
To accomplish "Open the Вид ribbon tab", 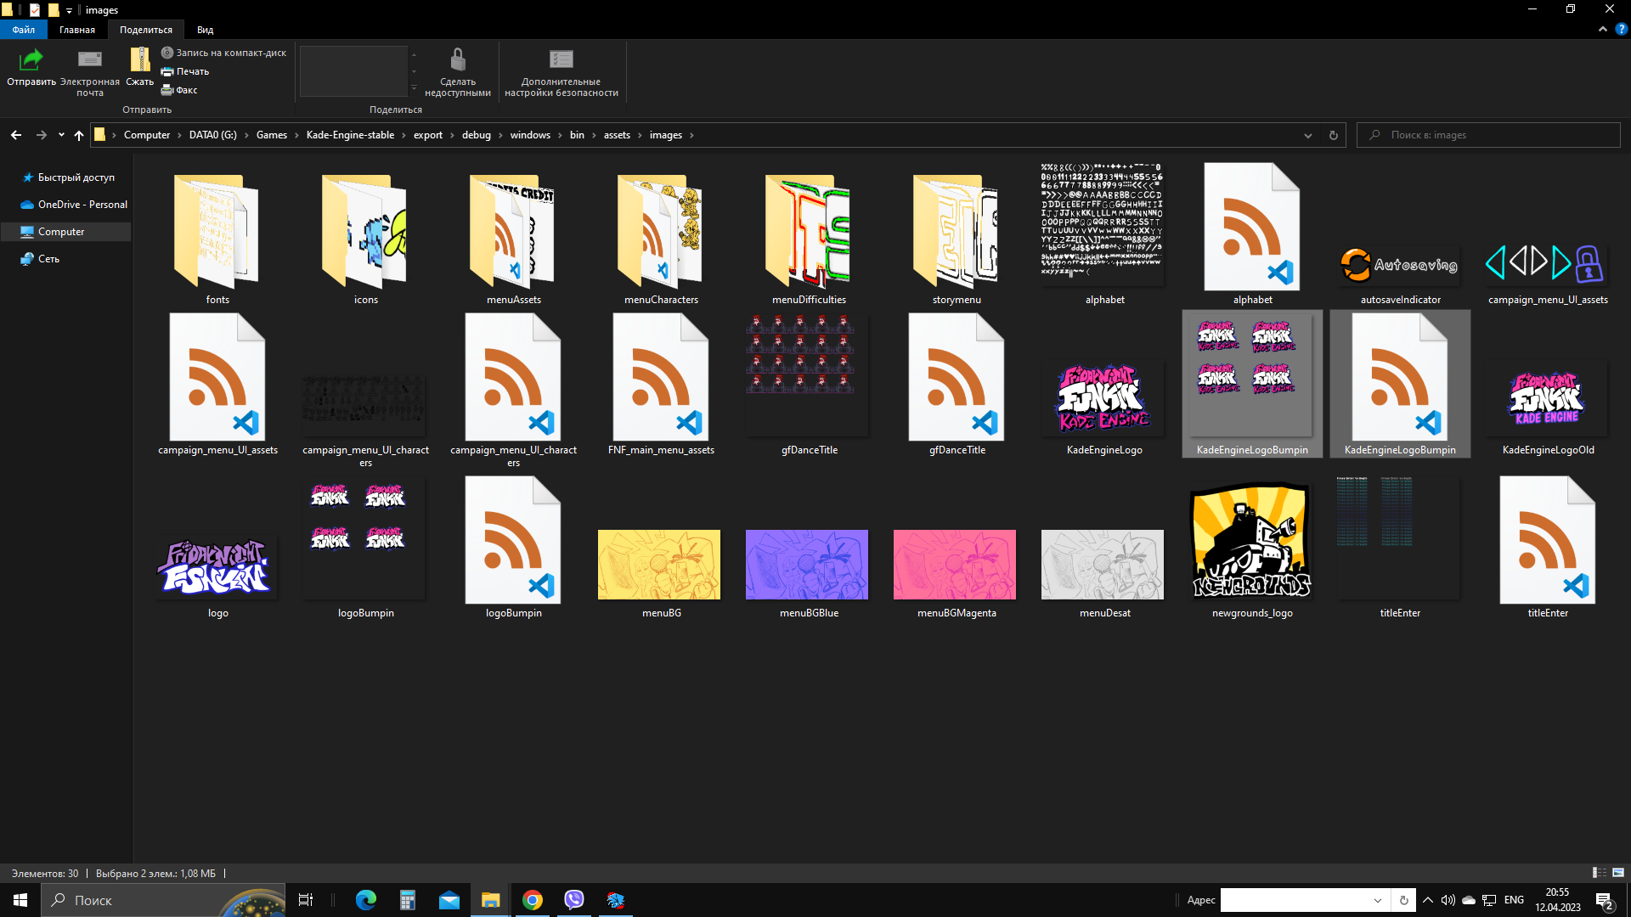I will tap(205, 30).
